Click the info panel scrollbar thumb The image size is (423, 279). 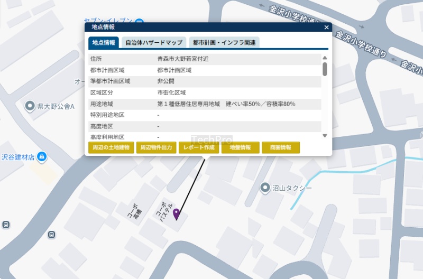click(325, 69)
